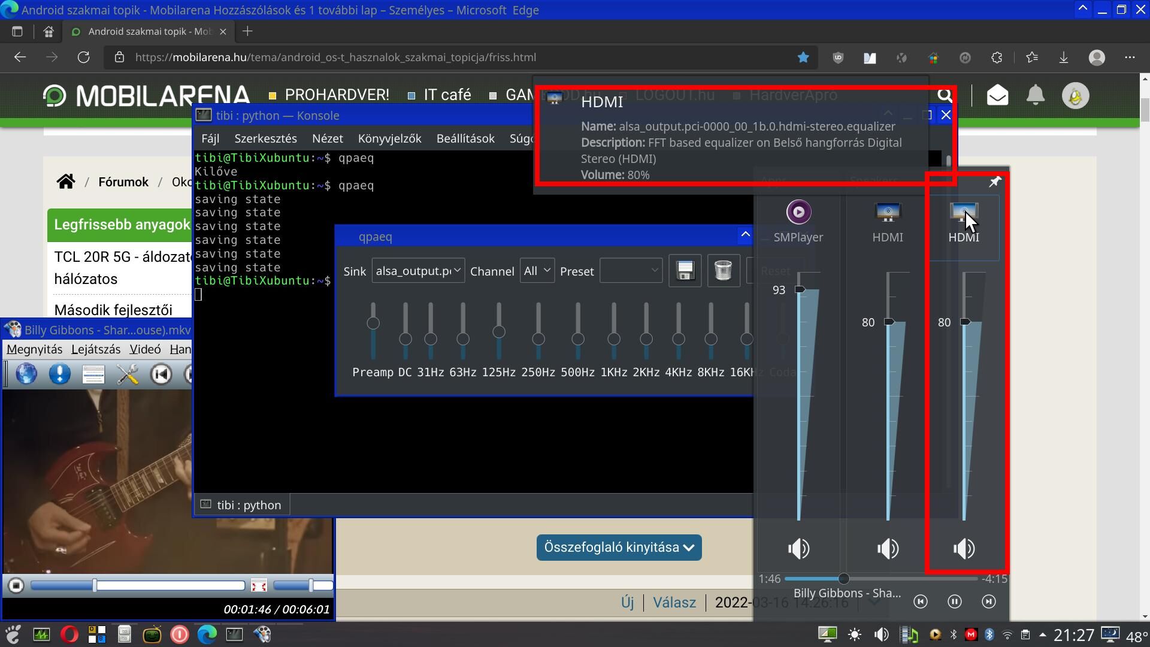Image resolution: width=1150 pixels, height=647 pixels.
Task: Open Könyvjelzők menu in Konsole
Action: (390, 138)
